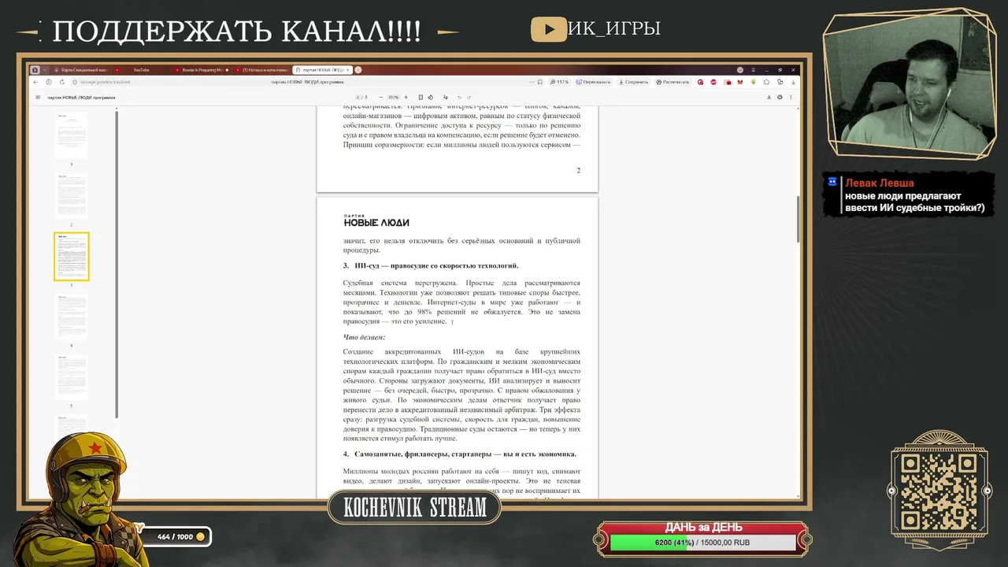Screen dimensions: 1008x567
Task: Select the PDF cursor tool icon
Action: [445, 98]
